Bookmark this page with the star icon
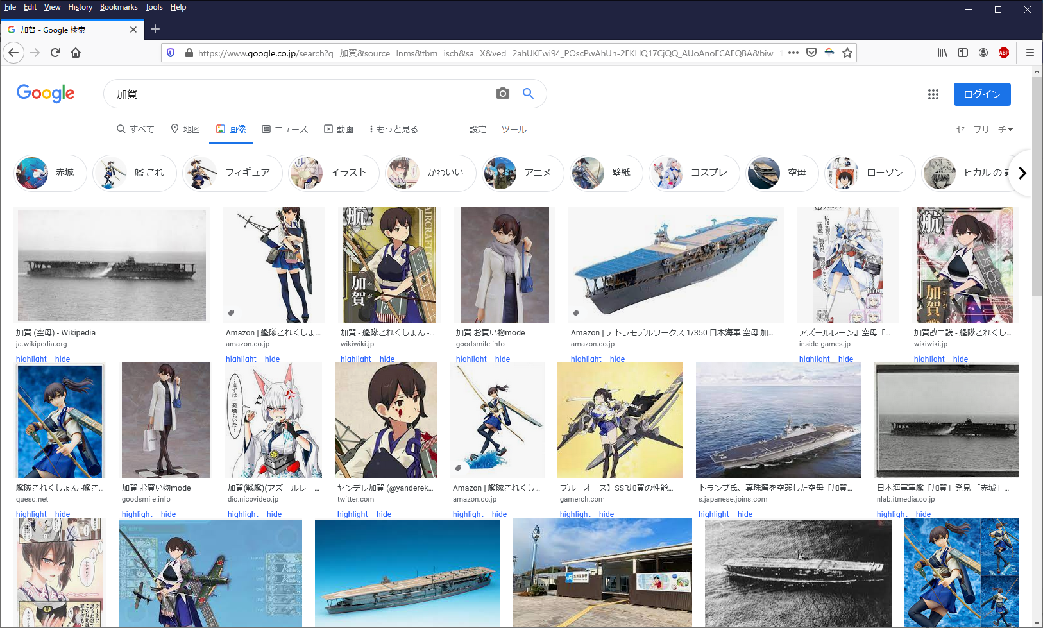Viewport: 1043px width, 628px height. click(847, 53)
